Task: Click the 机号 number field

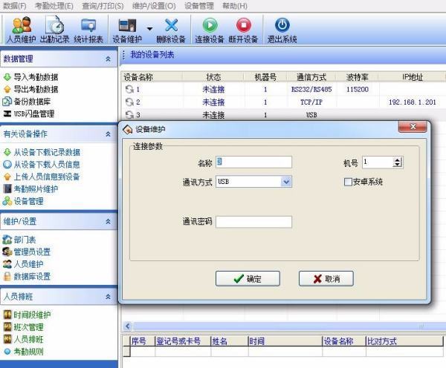Action: pyautogui.click(x=378, y=162)
